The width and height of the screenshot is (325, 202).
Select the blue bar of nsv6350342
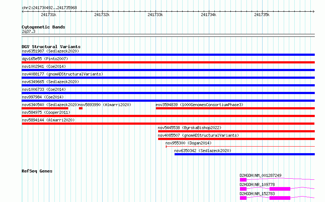tap(245, 154)
